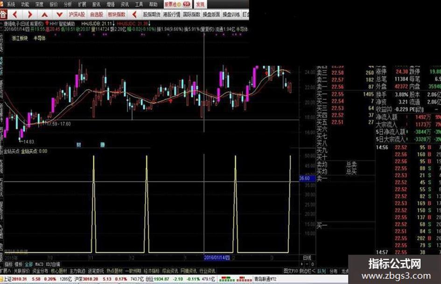Open the 扩展 menu
Screen dimensions: 441x284
click(x=82, y=4)
